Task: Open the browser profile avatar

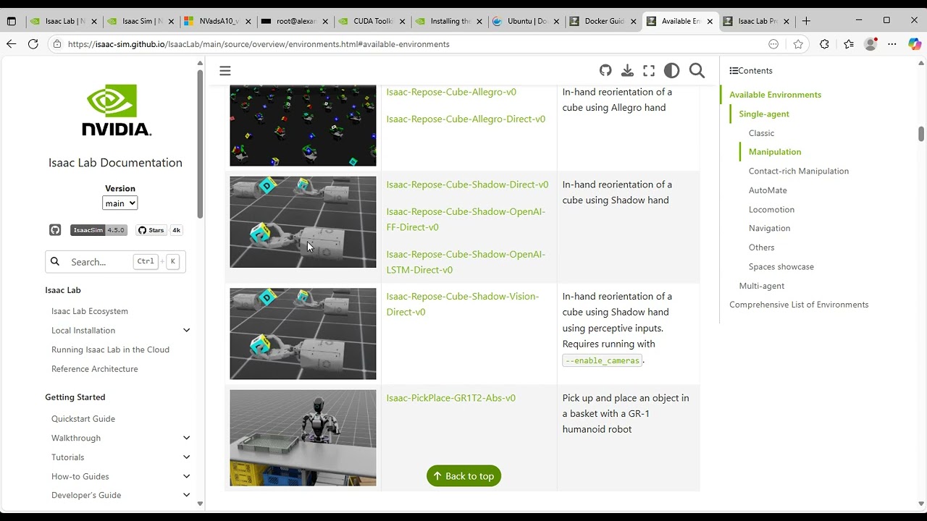Action: [871, 44]
